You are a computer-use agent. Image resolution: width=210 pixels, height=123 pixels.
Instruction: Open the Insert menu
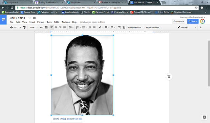pyautogui.click(x=32, y=22)
